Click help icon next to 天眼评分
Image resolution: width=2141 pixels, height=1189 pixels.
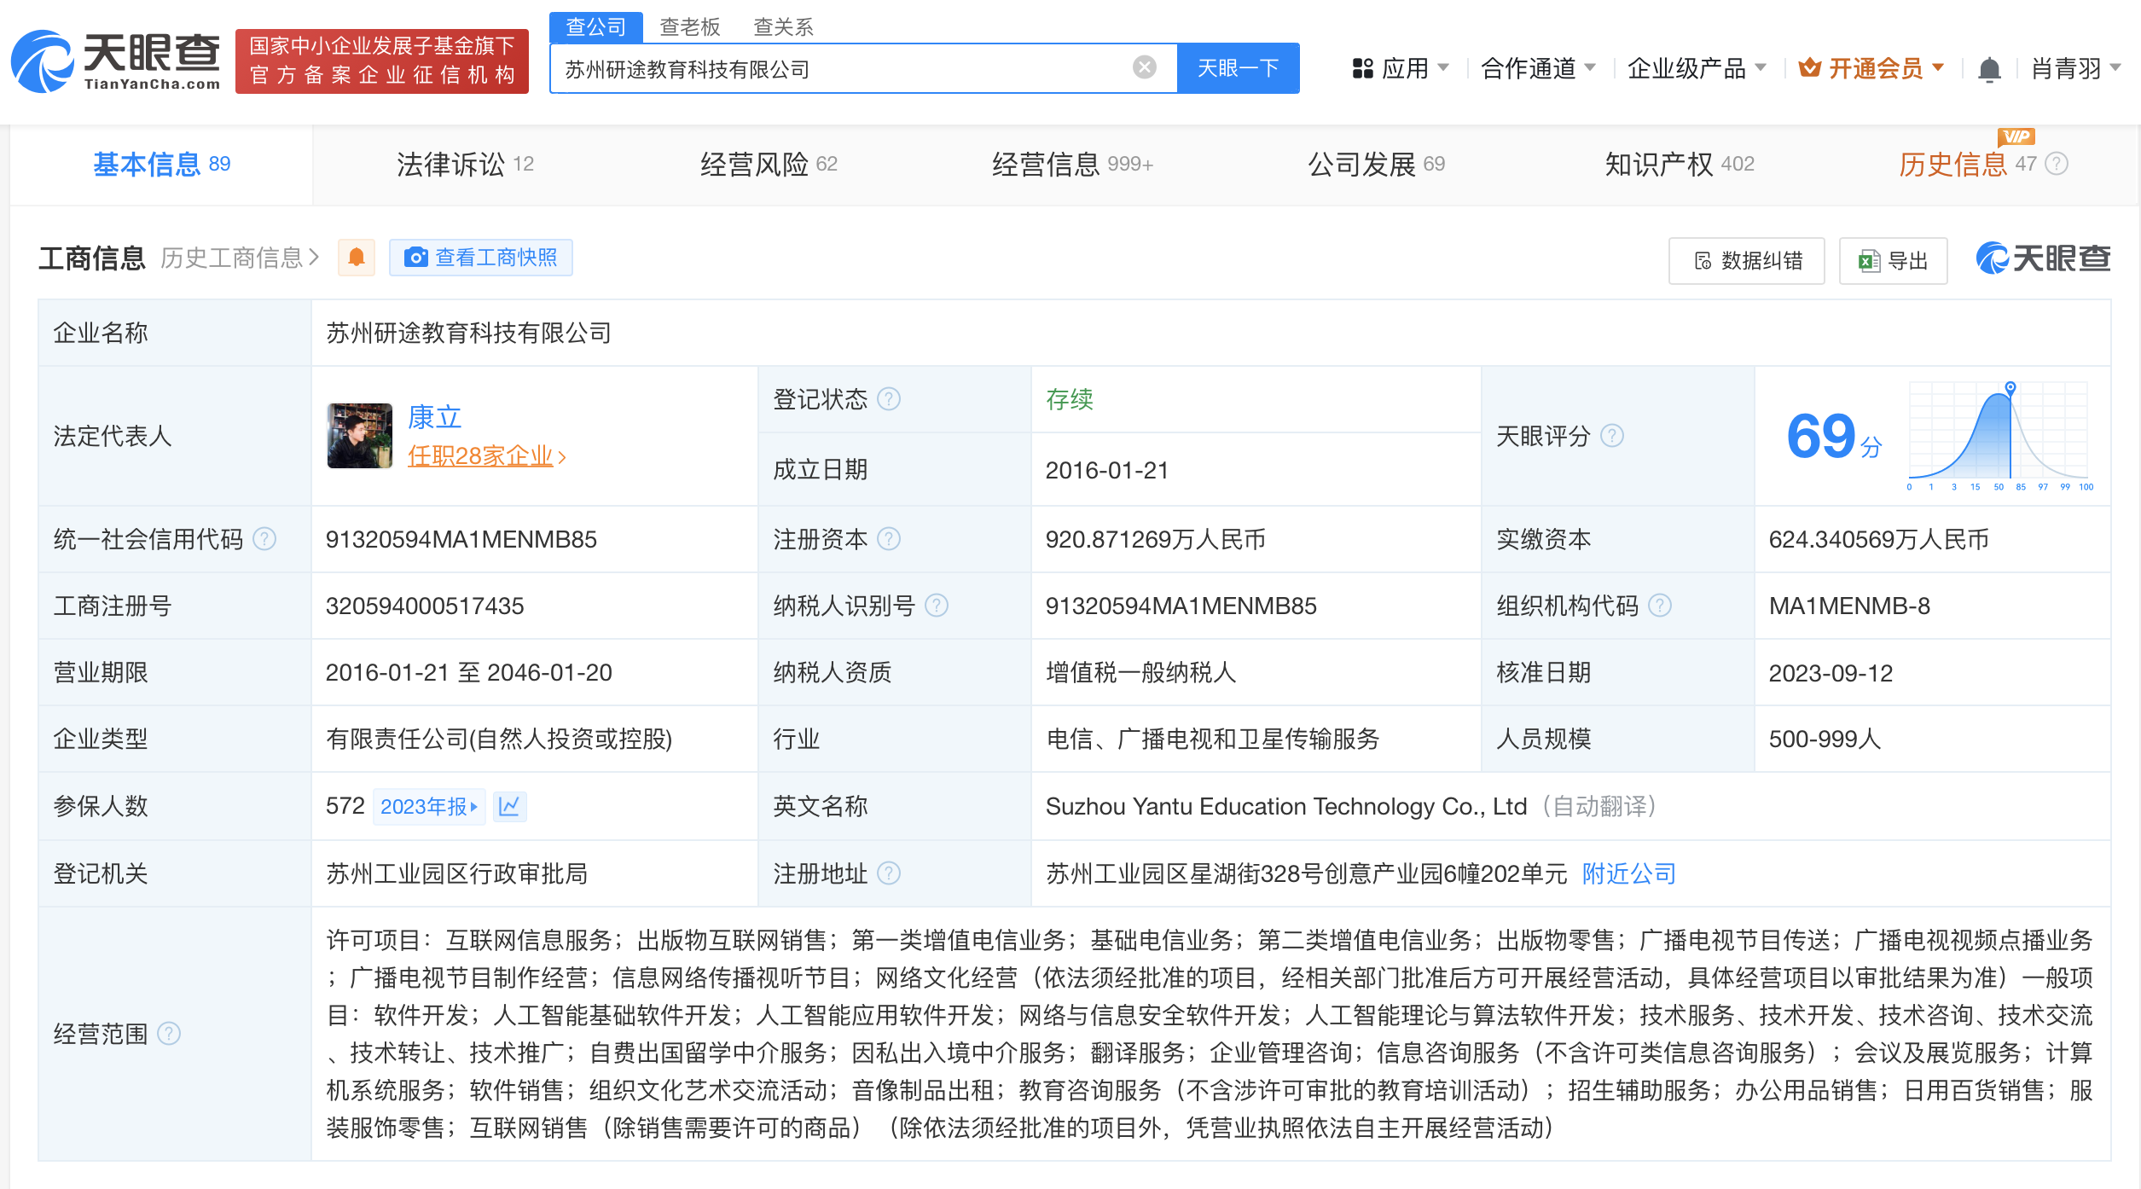[x=1612, y=435]
